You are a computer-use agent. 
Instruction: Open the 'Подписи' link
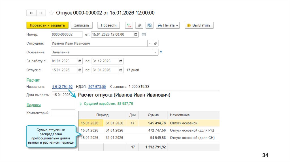pos(33,105)
